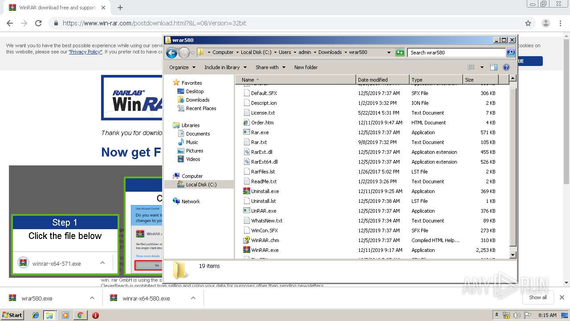This screenshot has height=321, width=570.
Task: Click the WinRAR.exe file icon
Action: point(247,250)
